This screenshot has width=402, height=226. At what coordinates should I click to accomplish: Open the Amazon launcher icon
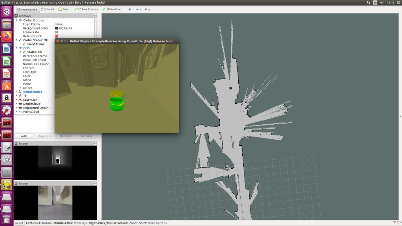coord(7,98)
